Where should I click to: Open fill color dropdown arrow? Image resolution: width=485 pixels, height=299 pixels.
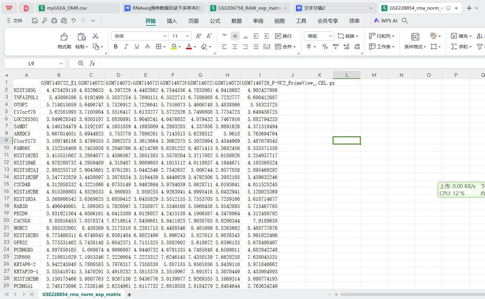[179, 47]
